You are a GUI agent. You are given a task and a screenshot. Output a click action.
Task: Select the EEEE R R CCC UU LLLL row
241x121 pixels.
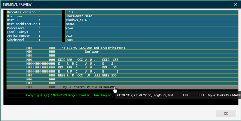[122, 75]
